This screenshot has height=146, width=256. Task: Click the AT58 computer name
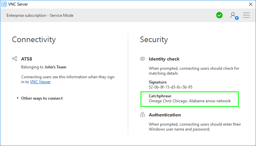click(26, 59)
